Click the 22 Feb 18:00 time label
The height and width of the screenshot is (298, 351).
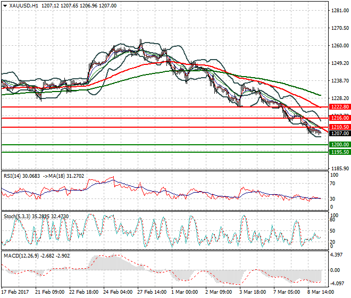(83, 292)
